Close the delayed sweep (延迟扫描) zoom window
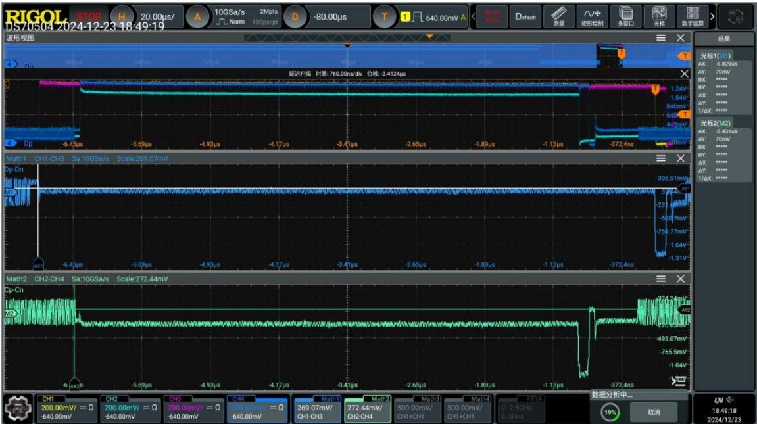The width and height of the screenshot is (757, 424). [x=684, y=74]
